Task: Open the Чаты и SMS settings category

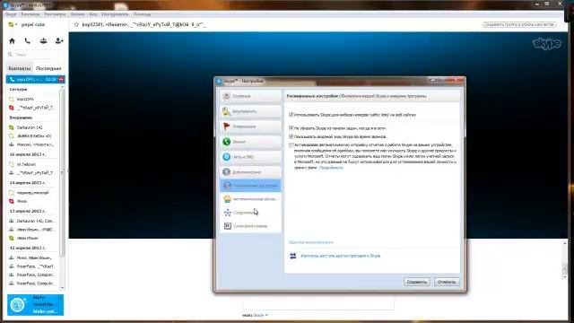Action: pyautogui.click(x=251, y=157)
